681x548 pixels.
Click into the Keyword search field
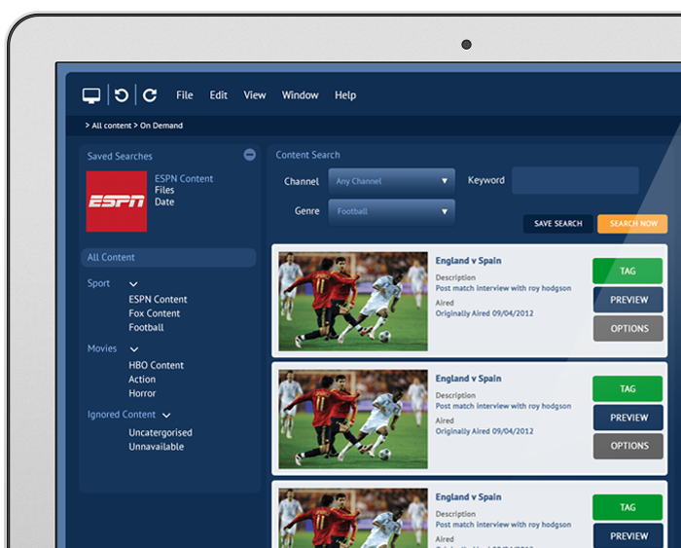tap(575, 181)
